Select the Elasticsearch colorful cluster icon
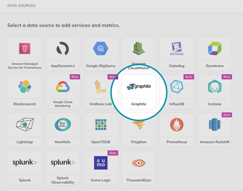This screenshot has height=191, width=243. coord(24,87)
